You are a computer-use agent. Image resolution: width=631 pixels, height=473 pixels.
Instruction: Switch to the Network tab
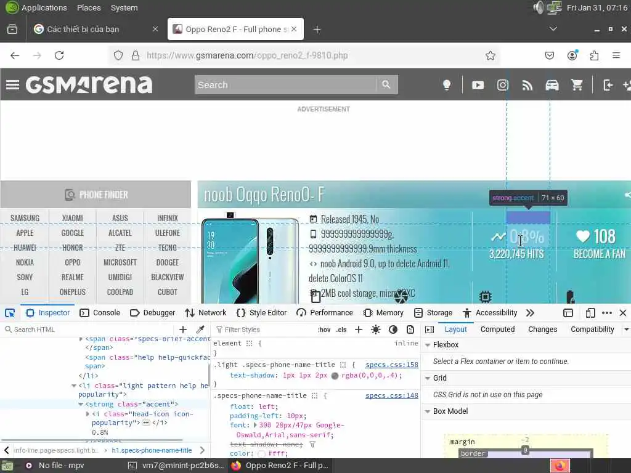tap(206, 313)
